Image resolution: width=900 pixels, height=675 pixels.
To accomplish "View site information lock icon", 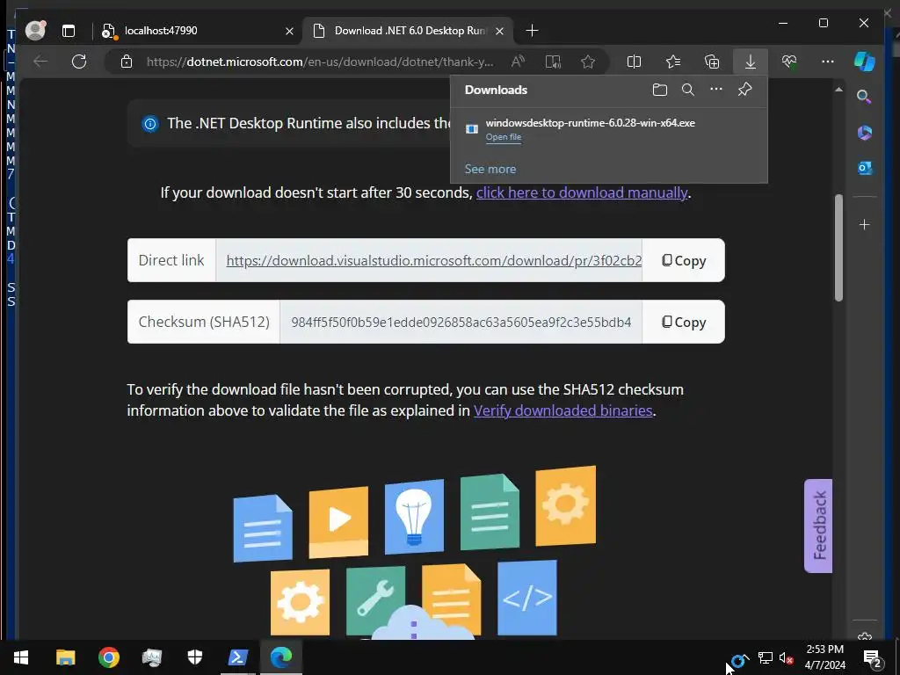I will coord(127,62).
